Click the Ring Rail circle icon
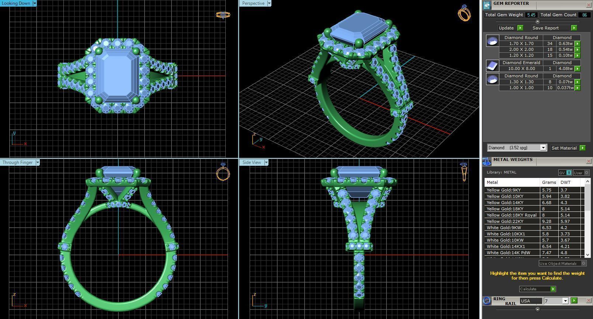Image resolution: width=593 pixels, height=319 pixels. [487, 301]
